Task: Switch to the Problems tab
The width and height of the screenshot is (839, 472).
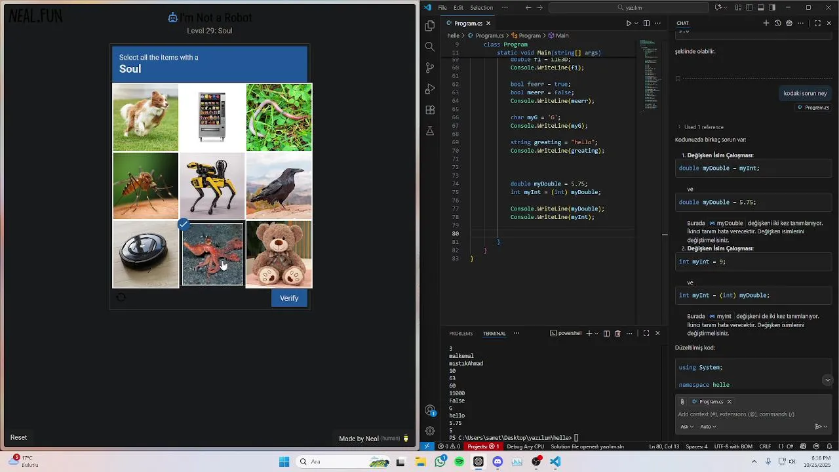Action: [461, 334]
